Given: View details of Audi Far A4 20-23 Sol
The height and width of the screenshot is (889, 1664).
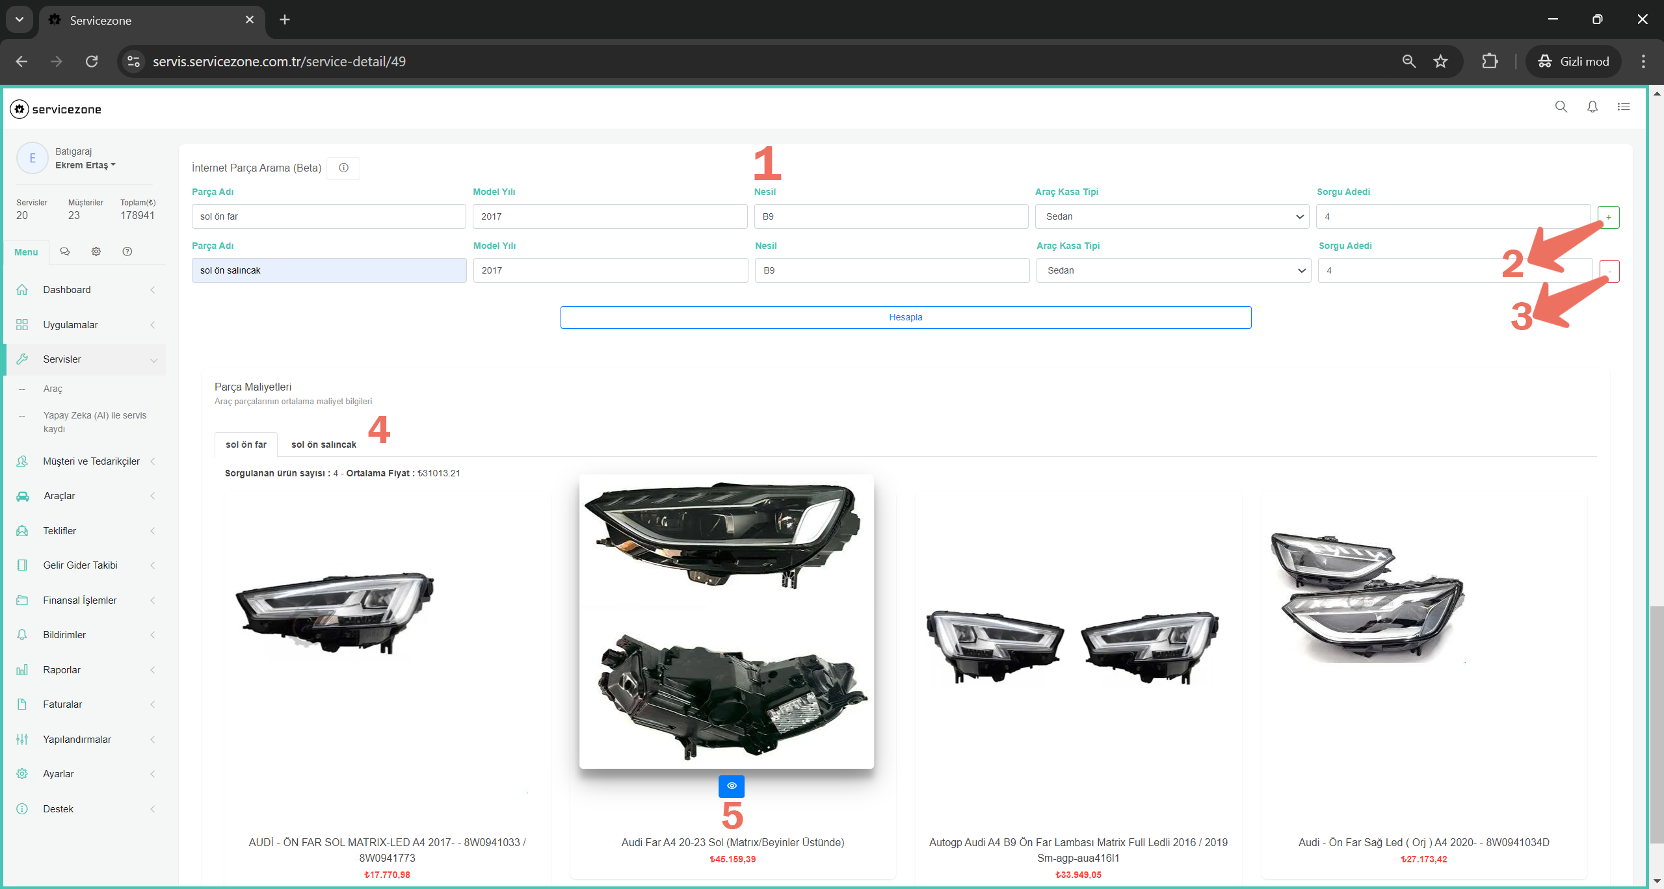Looking at the screenshot, I should click(x=732, y=786).
